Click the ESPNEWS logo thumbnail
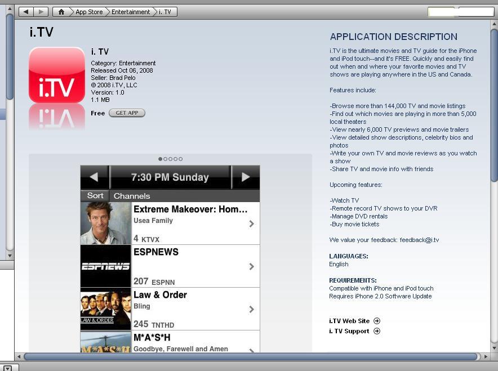This screenshot has width=498, height=371. pos(106,266)
